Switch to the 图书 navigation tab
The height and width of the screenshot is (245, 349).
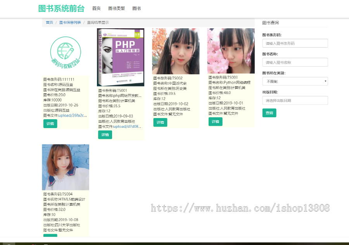click(136, 8)
